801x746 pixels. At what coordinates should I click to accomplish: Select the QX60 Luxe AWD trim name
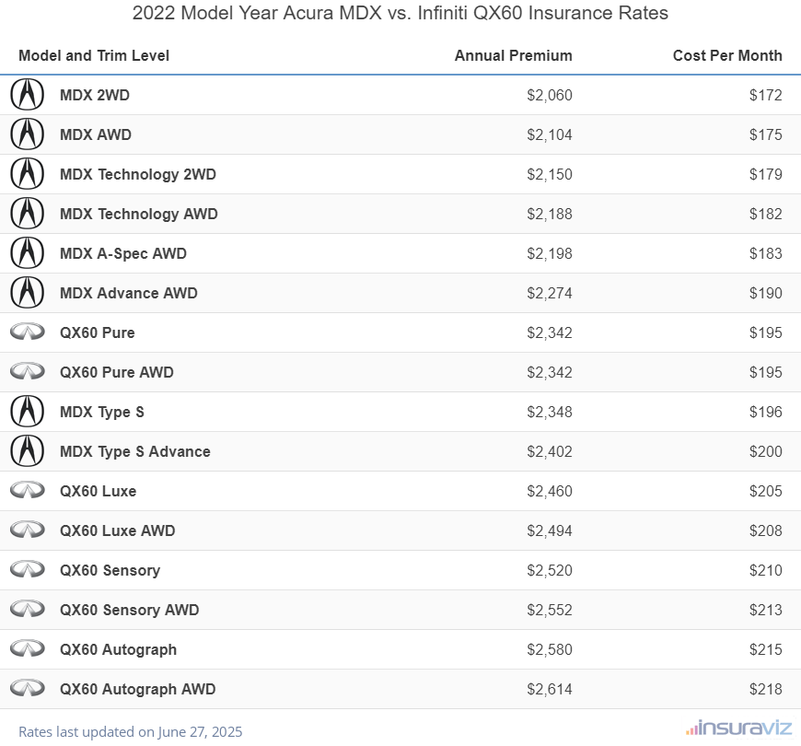tap(118, 530)
